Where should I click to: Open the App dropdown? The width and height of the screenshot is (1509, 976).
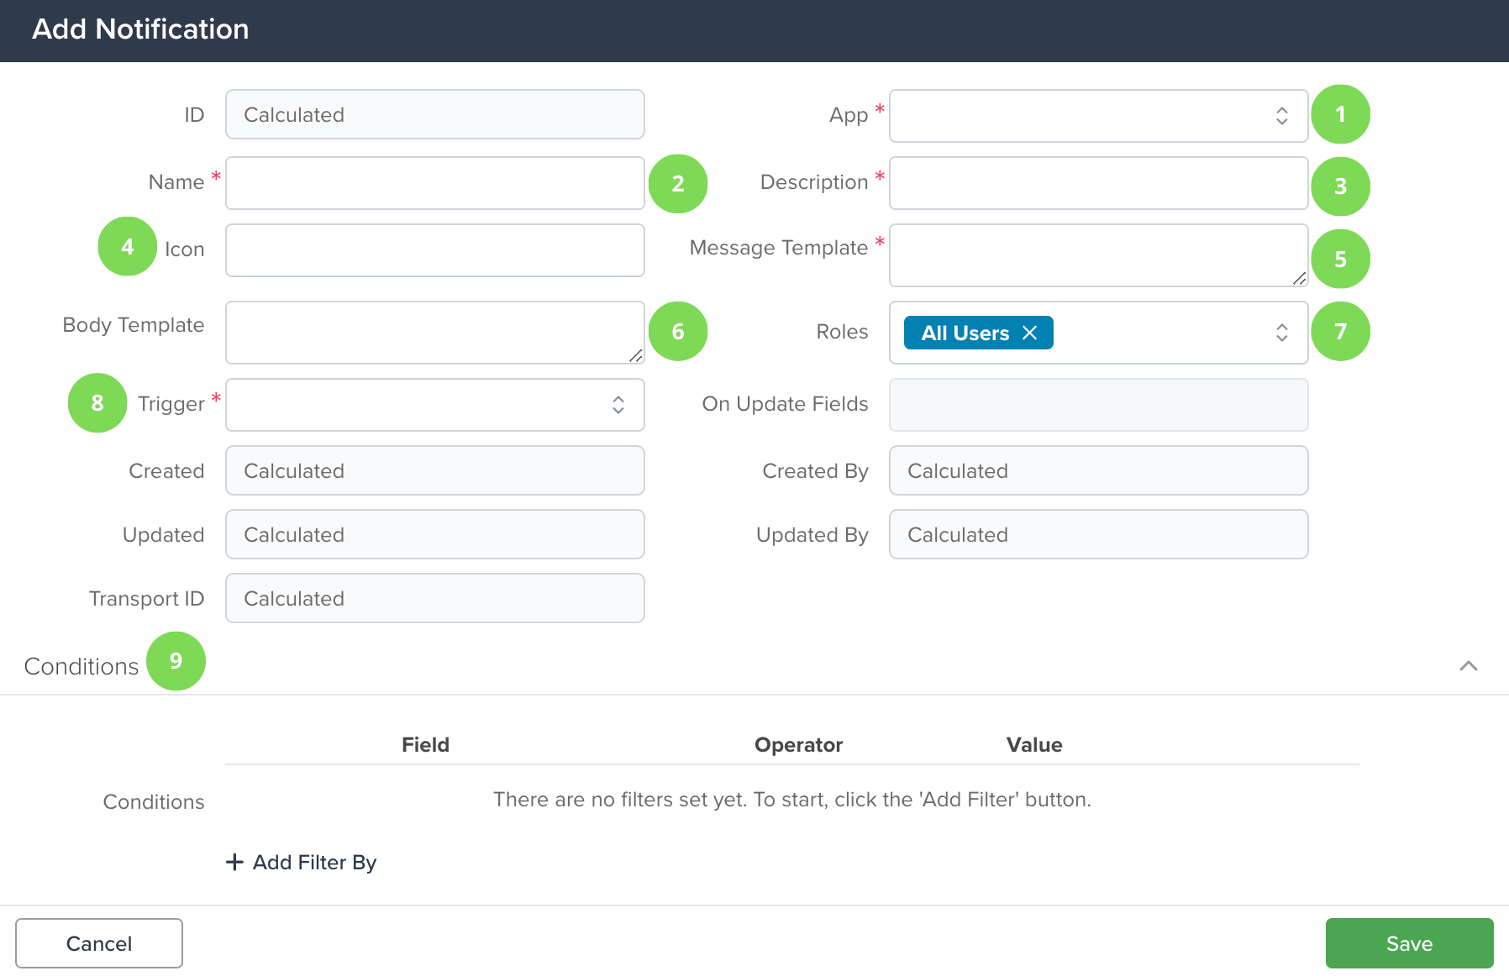(x=1098, y=116)
